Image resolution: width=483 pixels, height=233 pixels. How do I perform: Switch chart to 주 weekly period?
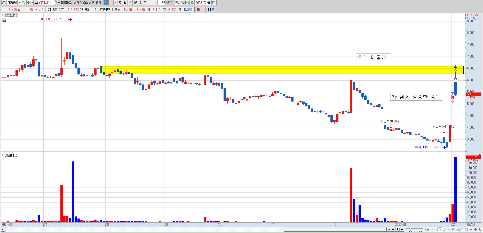tap(120, 3)
